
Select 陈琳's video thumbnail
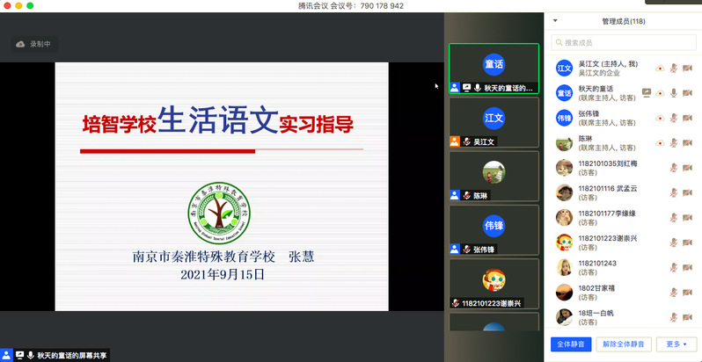click(x=494, y=176)
